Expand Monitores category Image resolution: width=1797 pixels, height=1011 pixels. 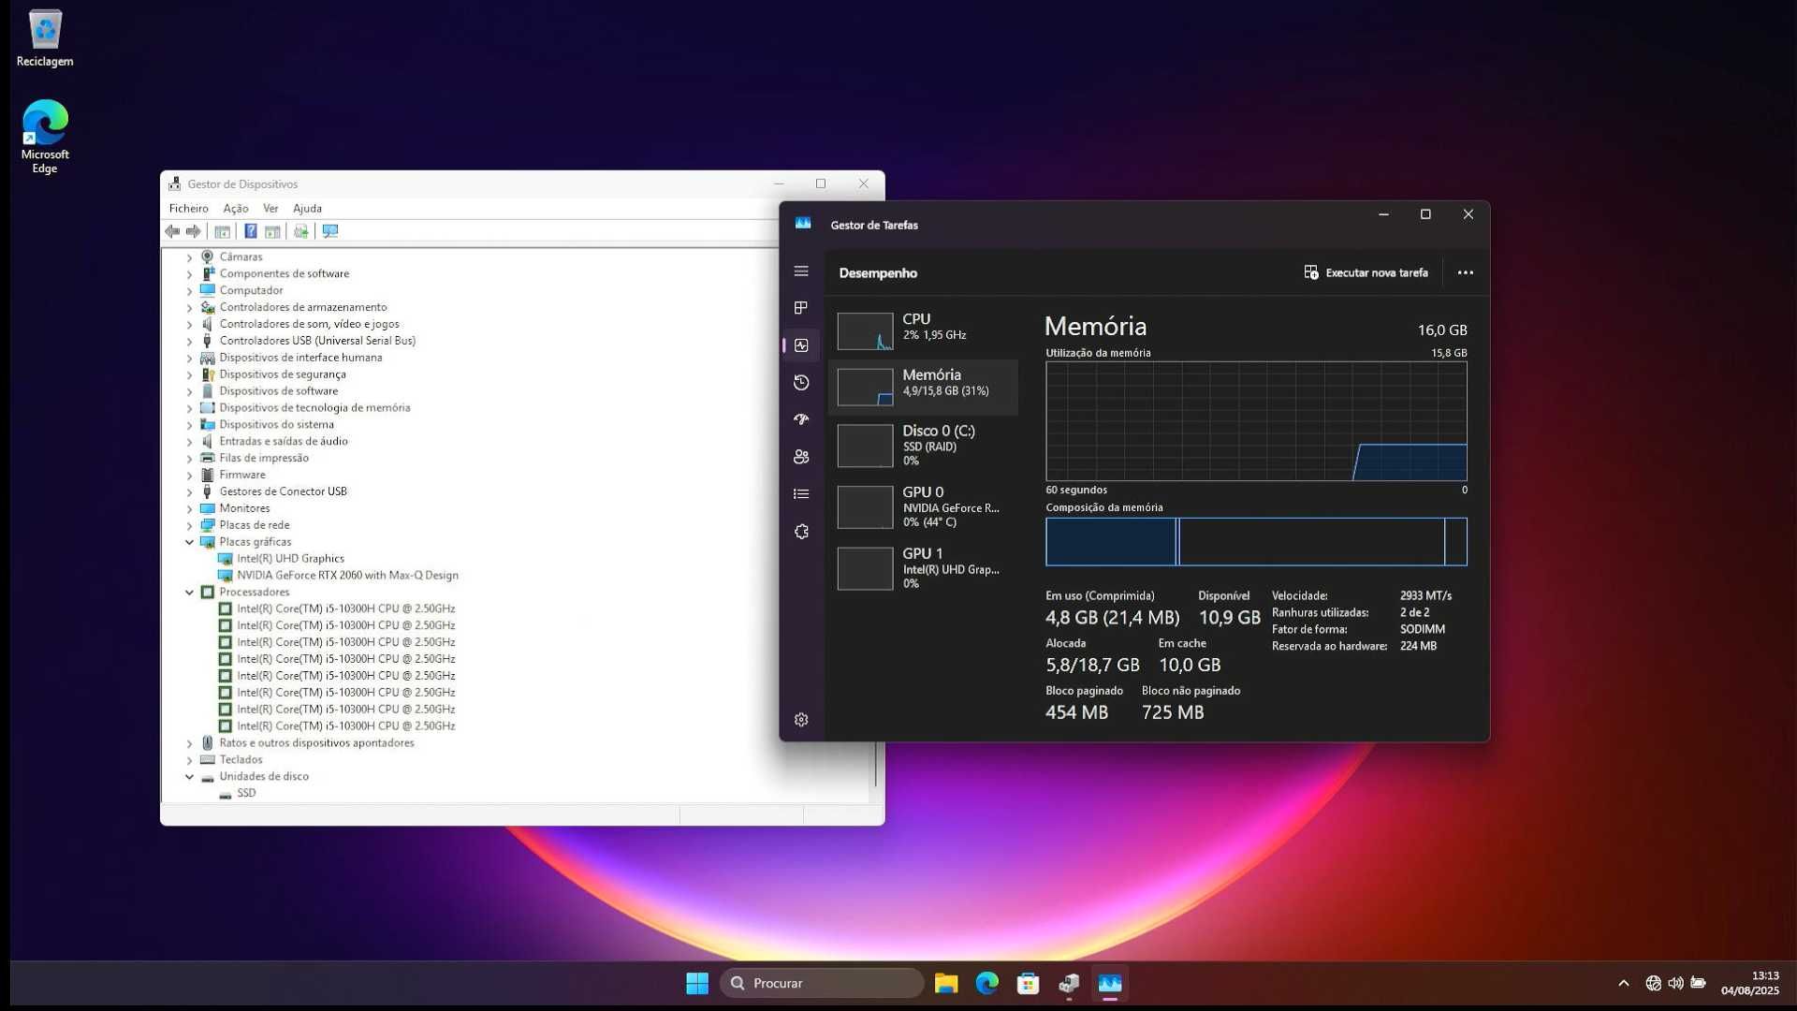click(x=190, y=509)
